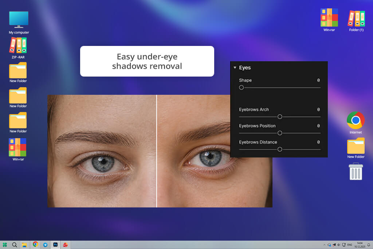This screenshot has height=249, width=373.
Task: Select the New Folder directly below ZIP-RAR
Action: point(18,73)
